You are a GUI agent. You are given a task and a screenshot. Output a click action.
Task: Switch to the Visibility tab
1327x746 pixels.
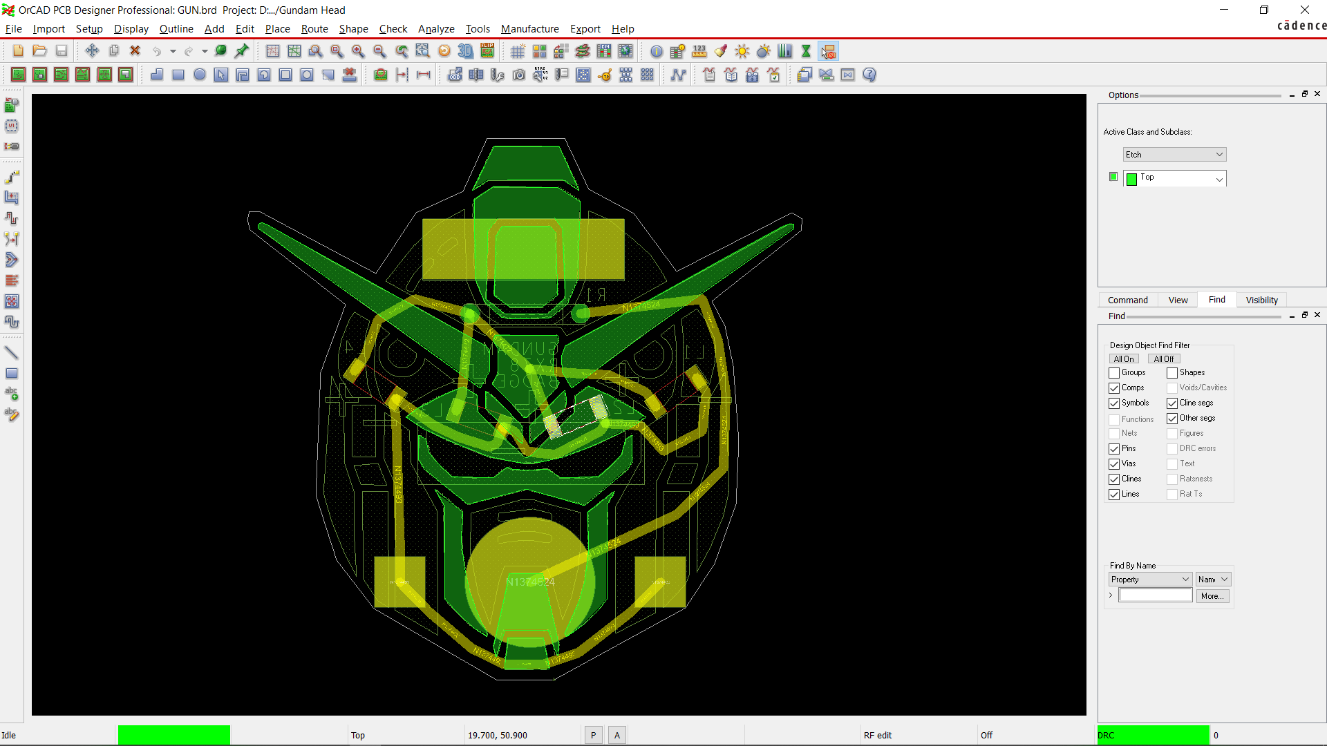[1261, 299]
